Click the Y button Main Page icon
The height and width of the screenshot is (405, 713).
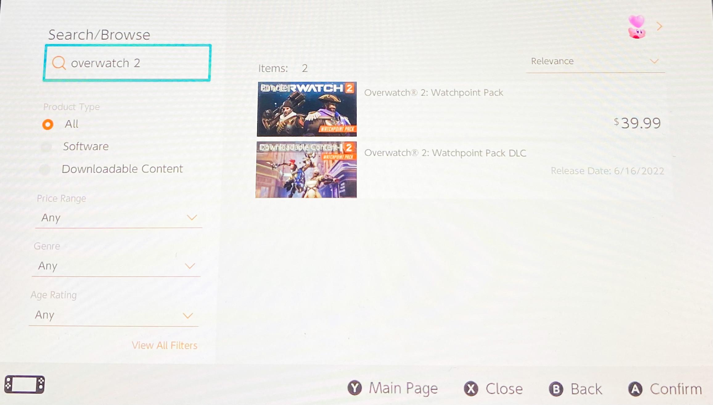click(355, 388)
